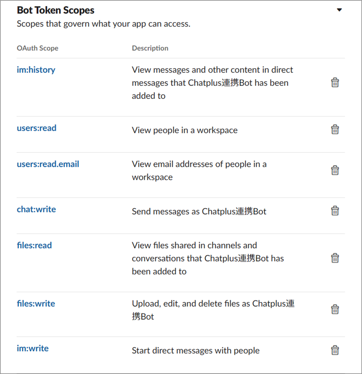Click the Description column header

[150, 48]
